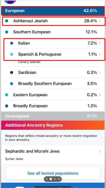The image size is (106, 188).
Task: Tap the Broadly European color dot
Action: 7,106
